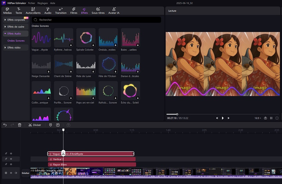Open the Sous-titres panel
282x184 pixels.
[98, 11]
